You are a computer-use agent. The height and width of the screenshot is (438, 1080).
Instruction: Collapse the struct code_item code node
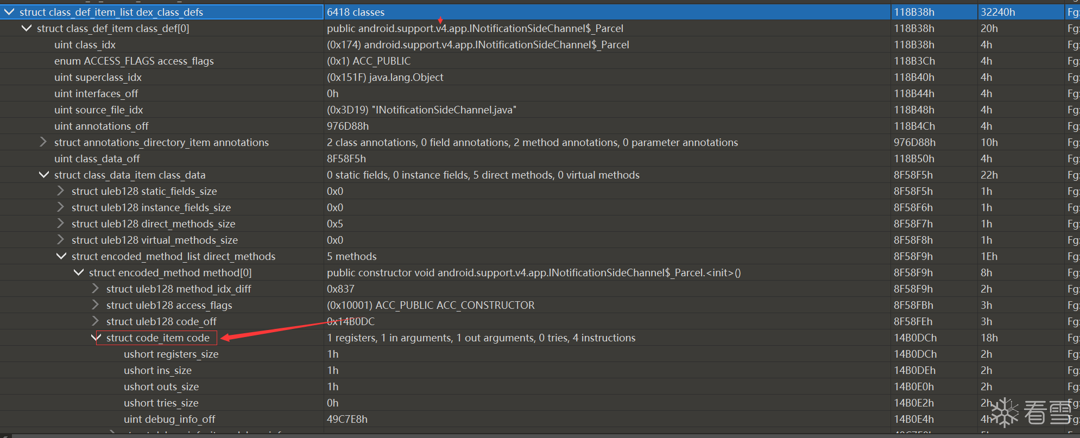coord(96,338)
